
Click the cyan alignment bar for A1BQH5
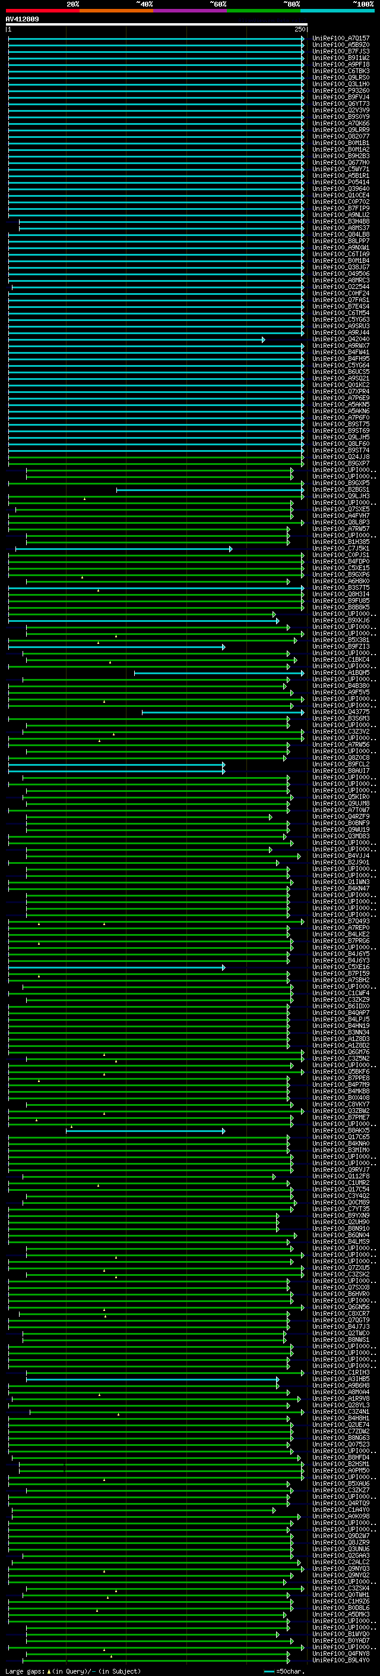point(219,674)
